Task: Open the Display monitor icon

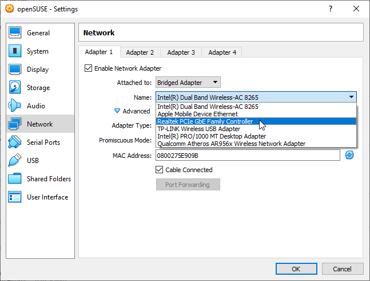Action: coord(15,70)
